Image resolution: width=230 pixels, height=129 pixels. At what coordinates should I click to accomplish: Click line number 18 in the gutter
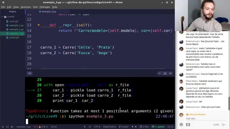(x=29, y=53)
